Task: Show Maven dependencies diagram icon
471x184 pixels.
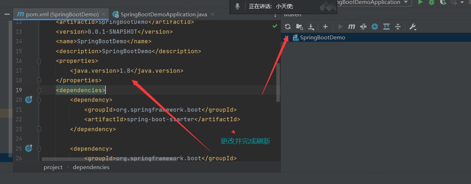Action: [386, 27]
